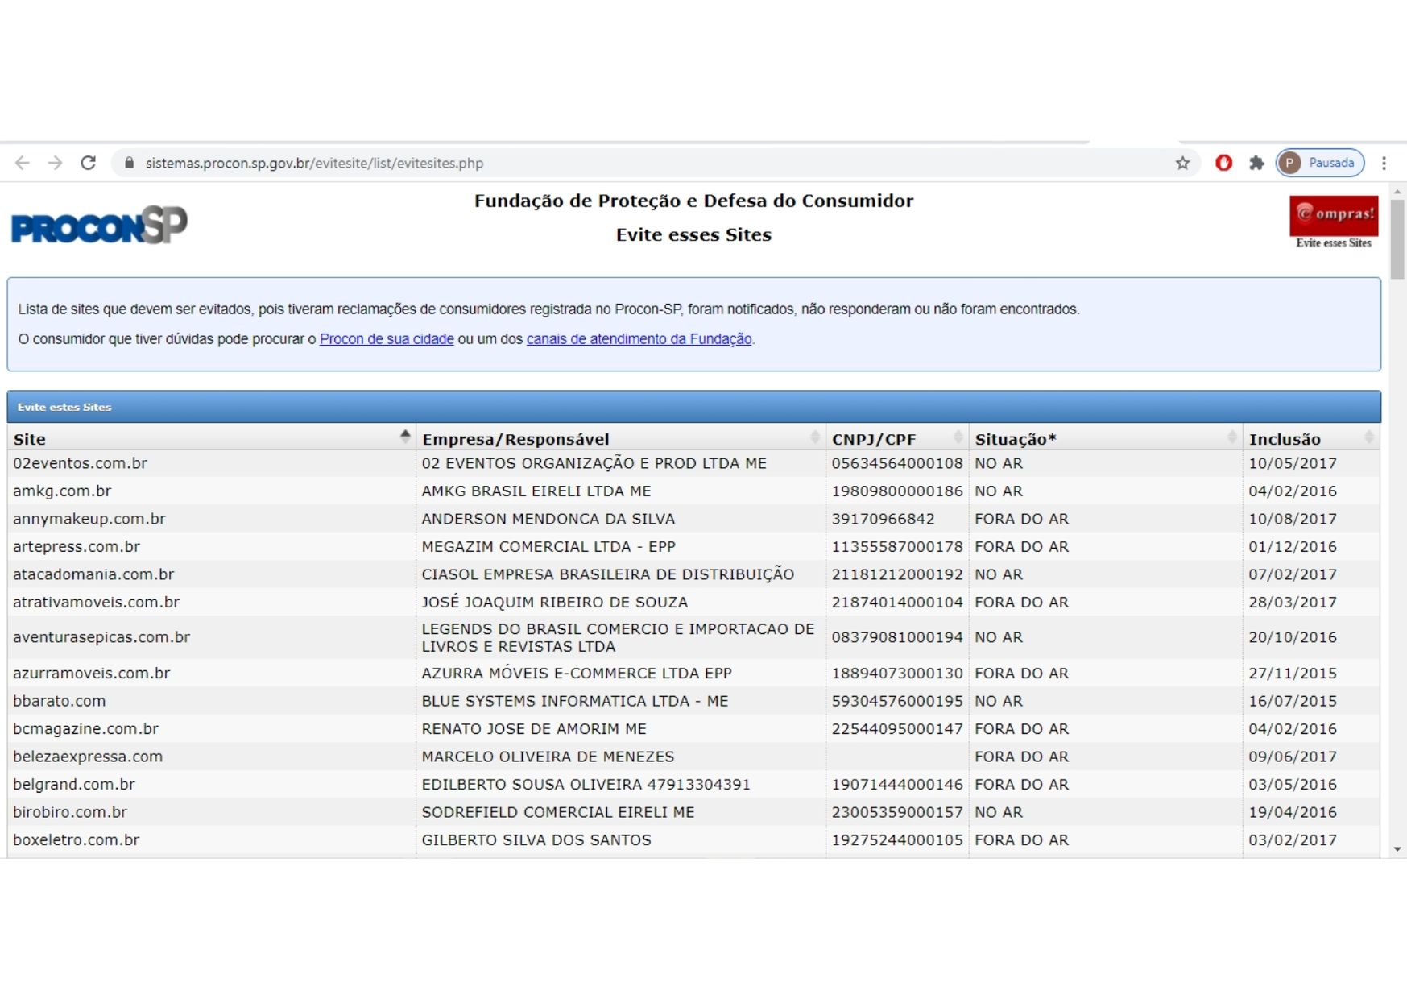
Task: Click ANDERSON MENDONCA DA SILVA cell
Action: click(x=620, y=519)
